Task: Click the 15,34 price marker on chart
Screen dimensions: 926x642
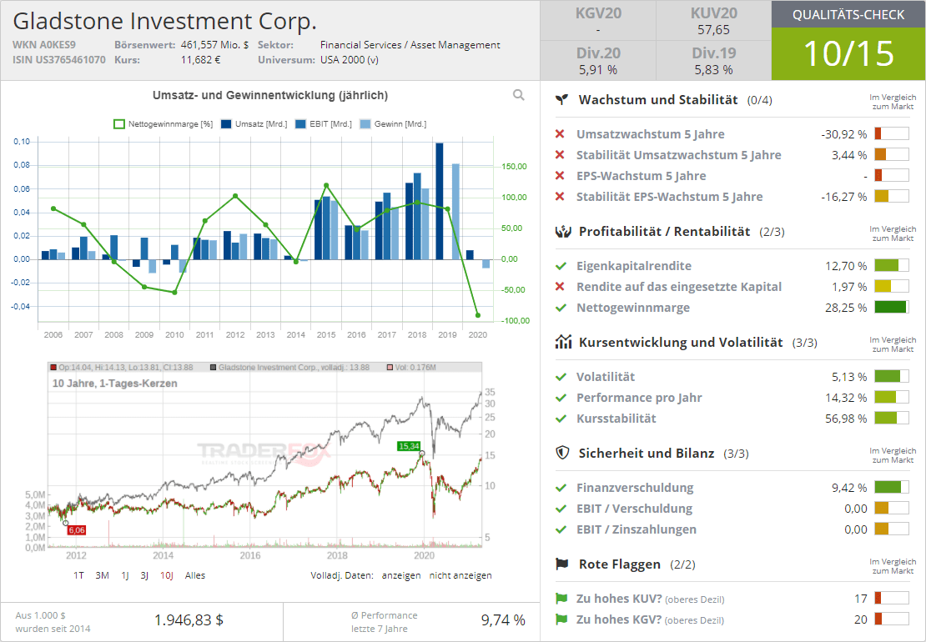Action: pyautogui.click(x=409, y=446)
